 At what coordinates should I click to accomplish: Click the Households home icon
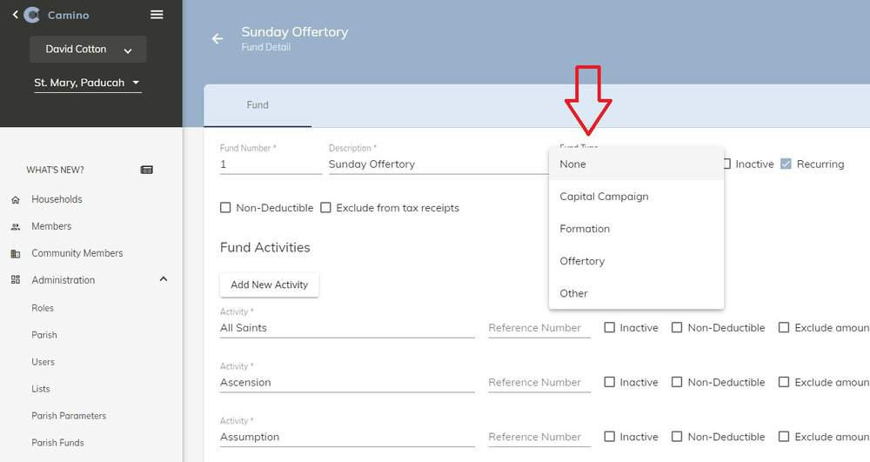pyautogui.click(x=16, y=199)
